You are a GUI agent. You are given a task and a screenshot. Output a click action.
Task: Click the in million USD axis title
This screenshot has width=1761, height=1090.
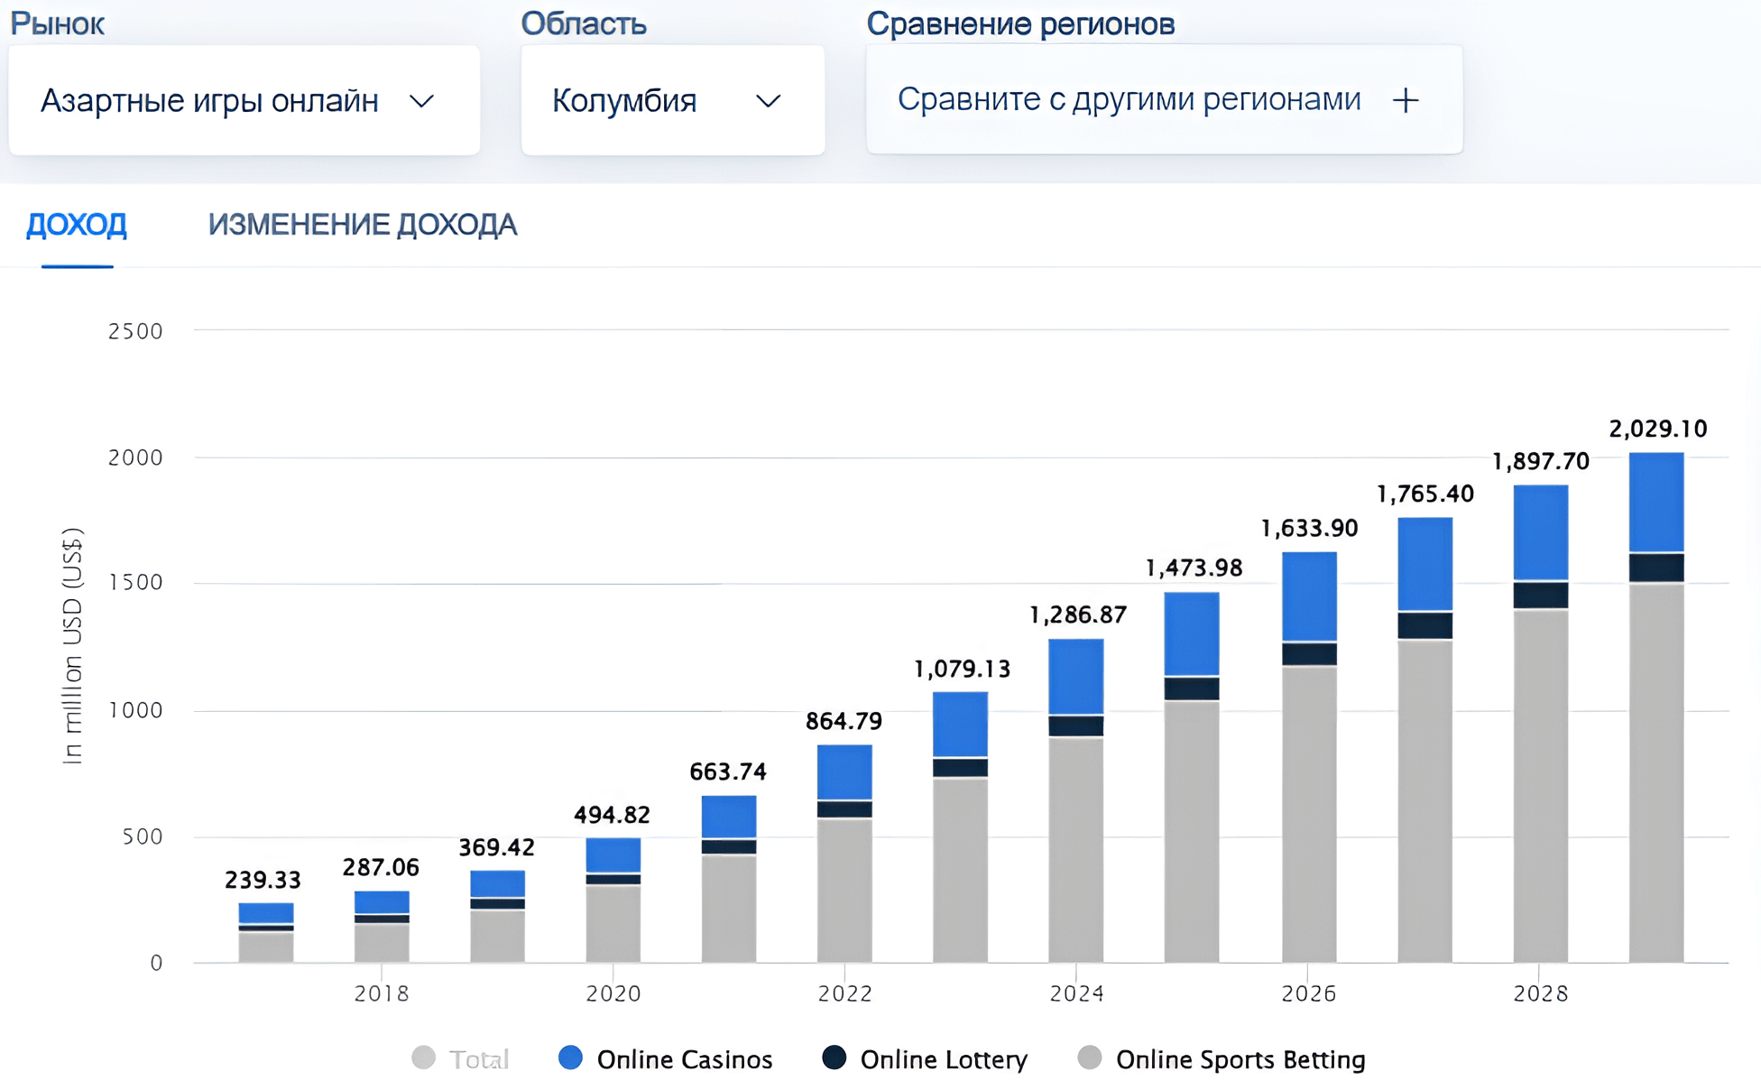click(x=72, y=646)
